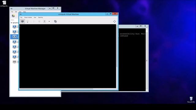Open File menu in Virtual Machine Manager
This screenshot has width=196, height=110.
coord(12,12)
